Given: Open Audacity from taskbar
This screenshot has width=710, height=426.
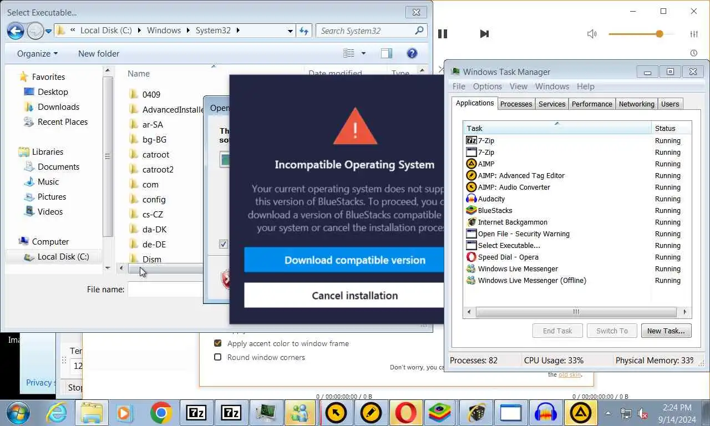Looking at the screenshot, I should click(x=546, y=413).
